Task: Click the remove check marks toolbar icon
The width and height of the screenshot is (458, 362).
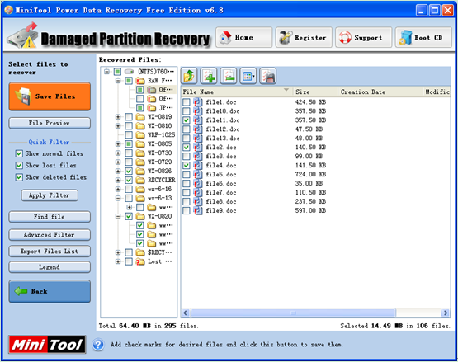Action: click(x=229, y=76)
